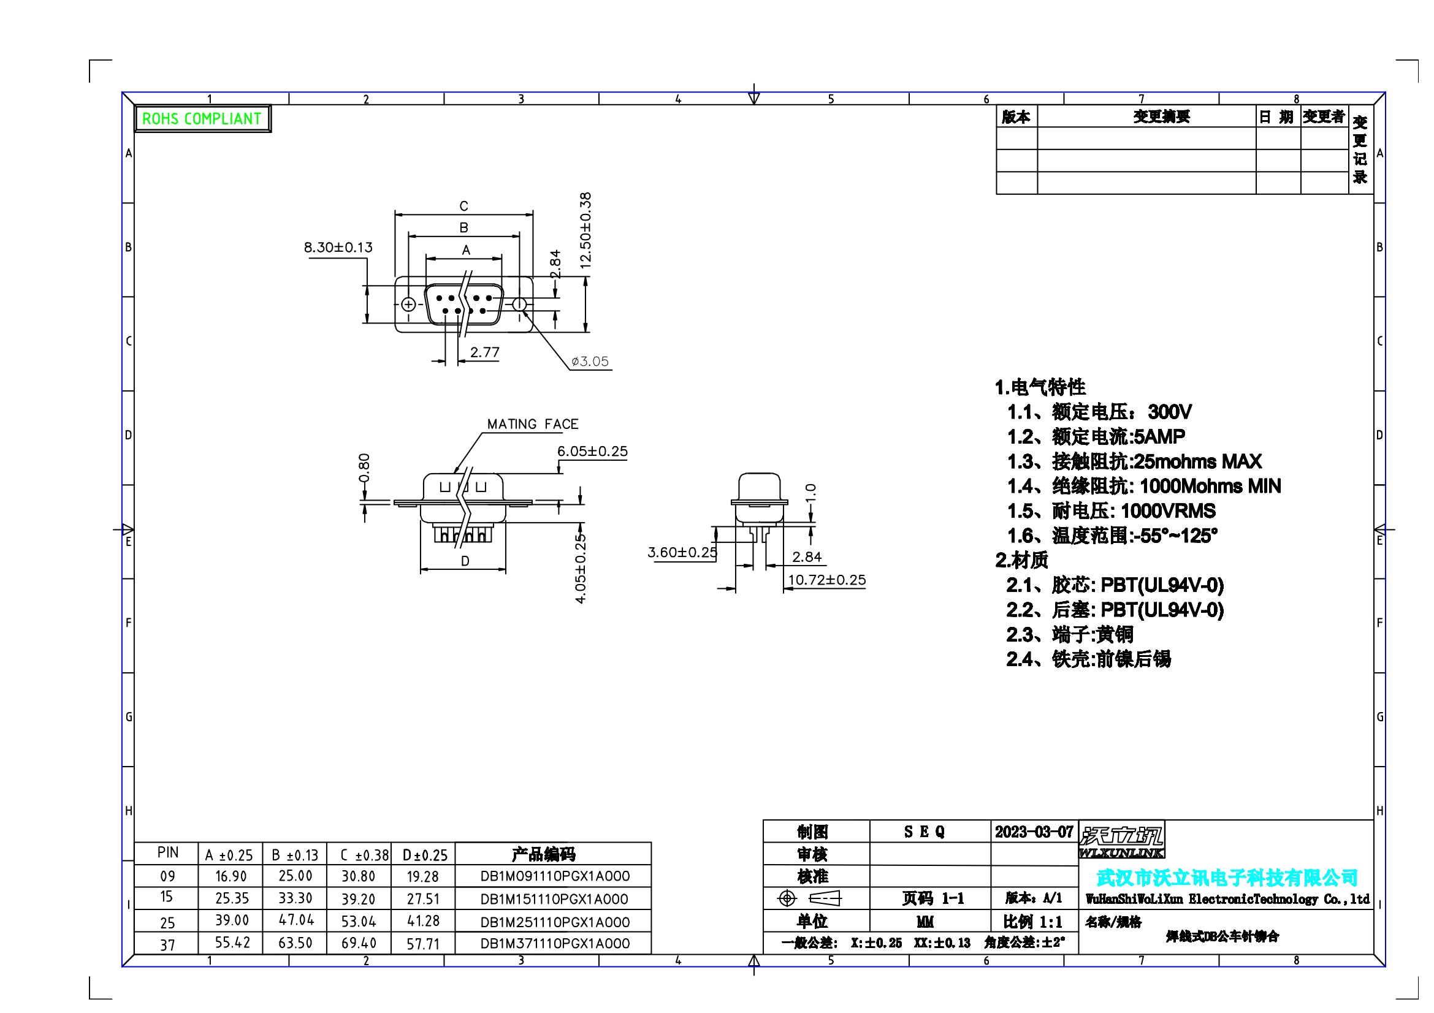Click the dimension letter D on front view
The width and height of the screenshot is (1434, 1013).
(x=465, y=561)
